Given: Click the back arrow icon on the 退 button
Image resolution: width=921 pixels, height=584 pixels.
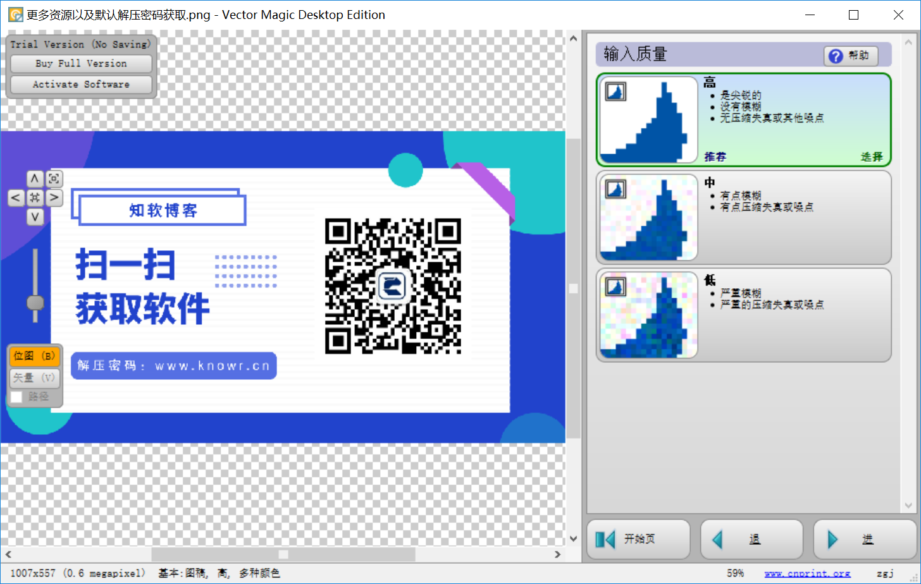Looking at the screenshot, I should pos(717,539).
